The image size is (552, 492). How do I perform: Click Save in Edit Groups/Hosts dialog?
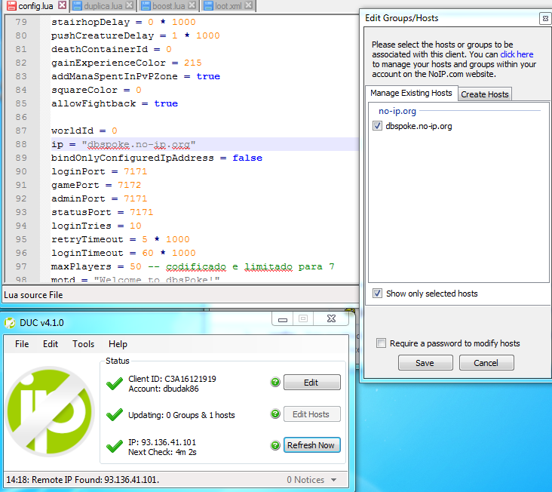coord(425,363)
